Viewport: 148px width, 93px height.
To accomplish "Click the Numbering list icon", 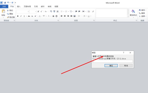I will point(66,12).
